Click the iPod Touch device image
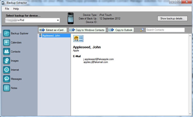The width and height of the screenshot is (193, 117). pyautogui.click(x=71, y=18)
